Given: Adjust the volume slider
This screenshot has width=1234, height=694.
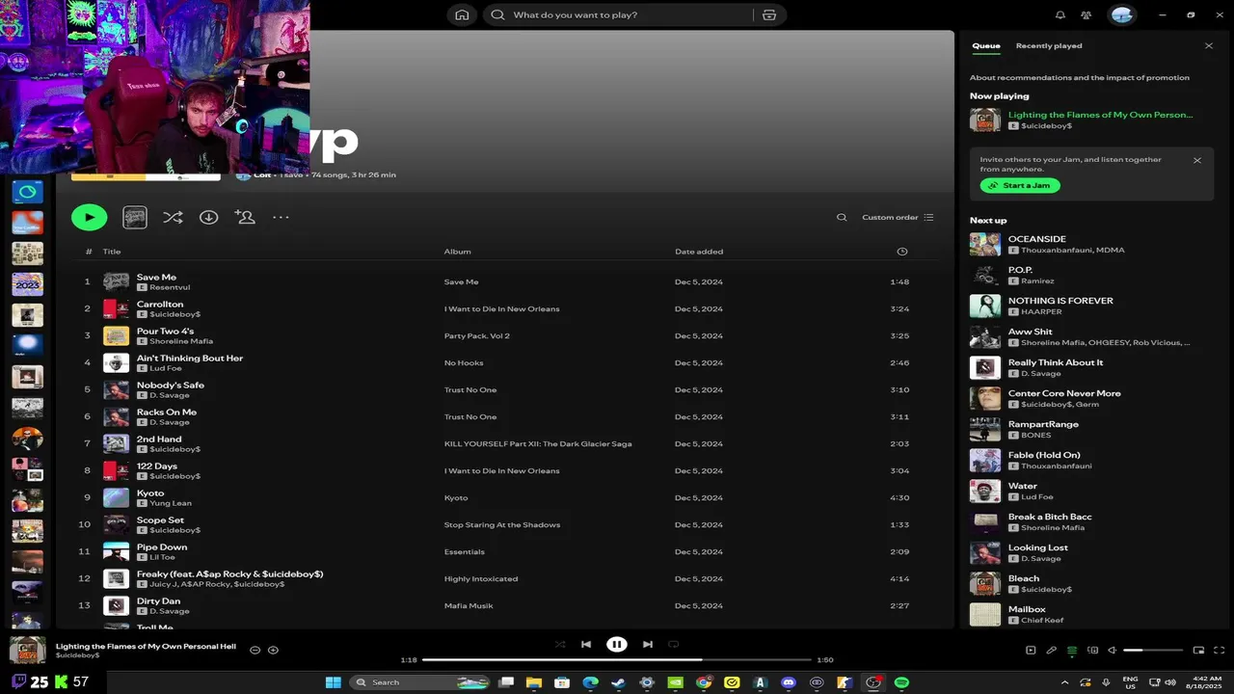Looking at the screenshot, I should [1153, 651].
